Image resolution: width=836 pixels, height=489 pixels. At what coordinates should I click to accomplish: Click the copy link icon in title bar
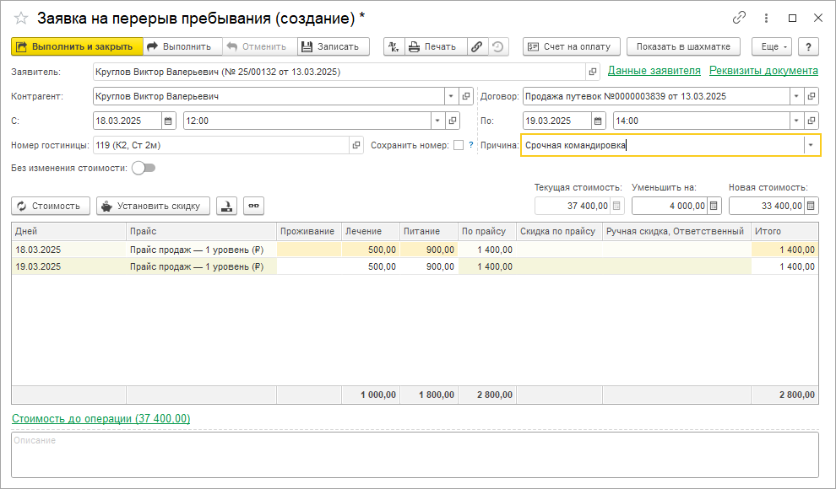739,18
